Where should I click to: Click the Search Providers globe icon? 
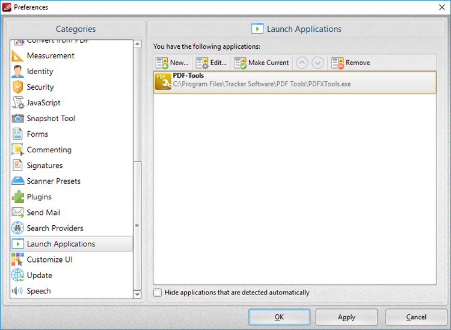(17, 228)
